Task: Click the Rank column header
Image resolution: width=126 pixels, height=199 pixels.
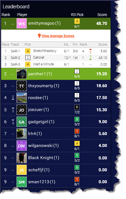Action: [6, 15]
